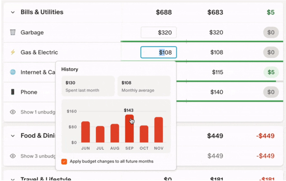Collapse the Food & Dining group
This screenshot has width=286, height=181.
(x=13, y=136)
